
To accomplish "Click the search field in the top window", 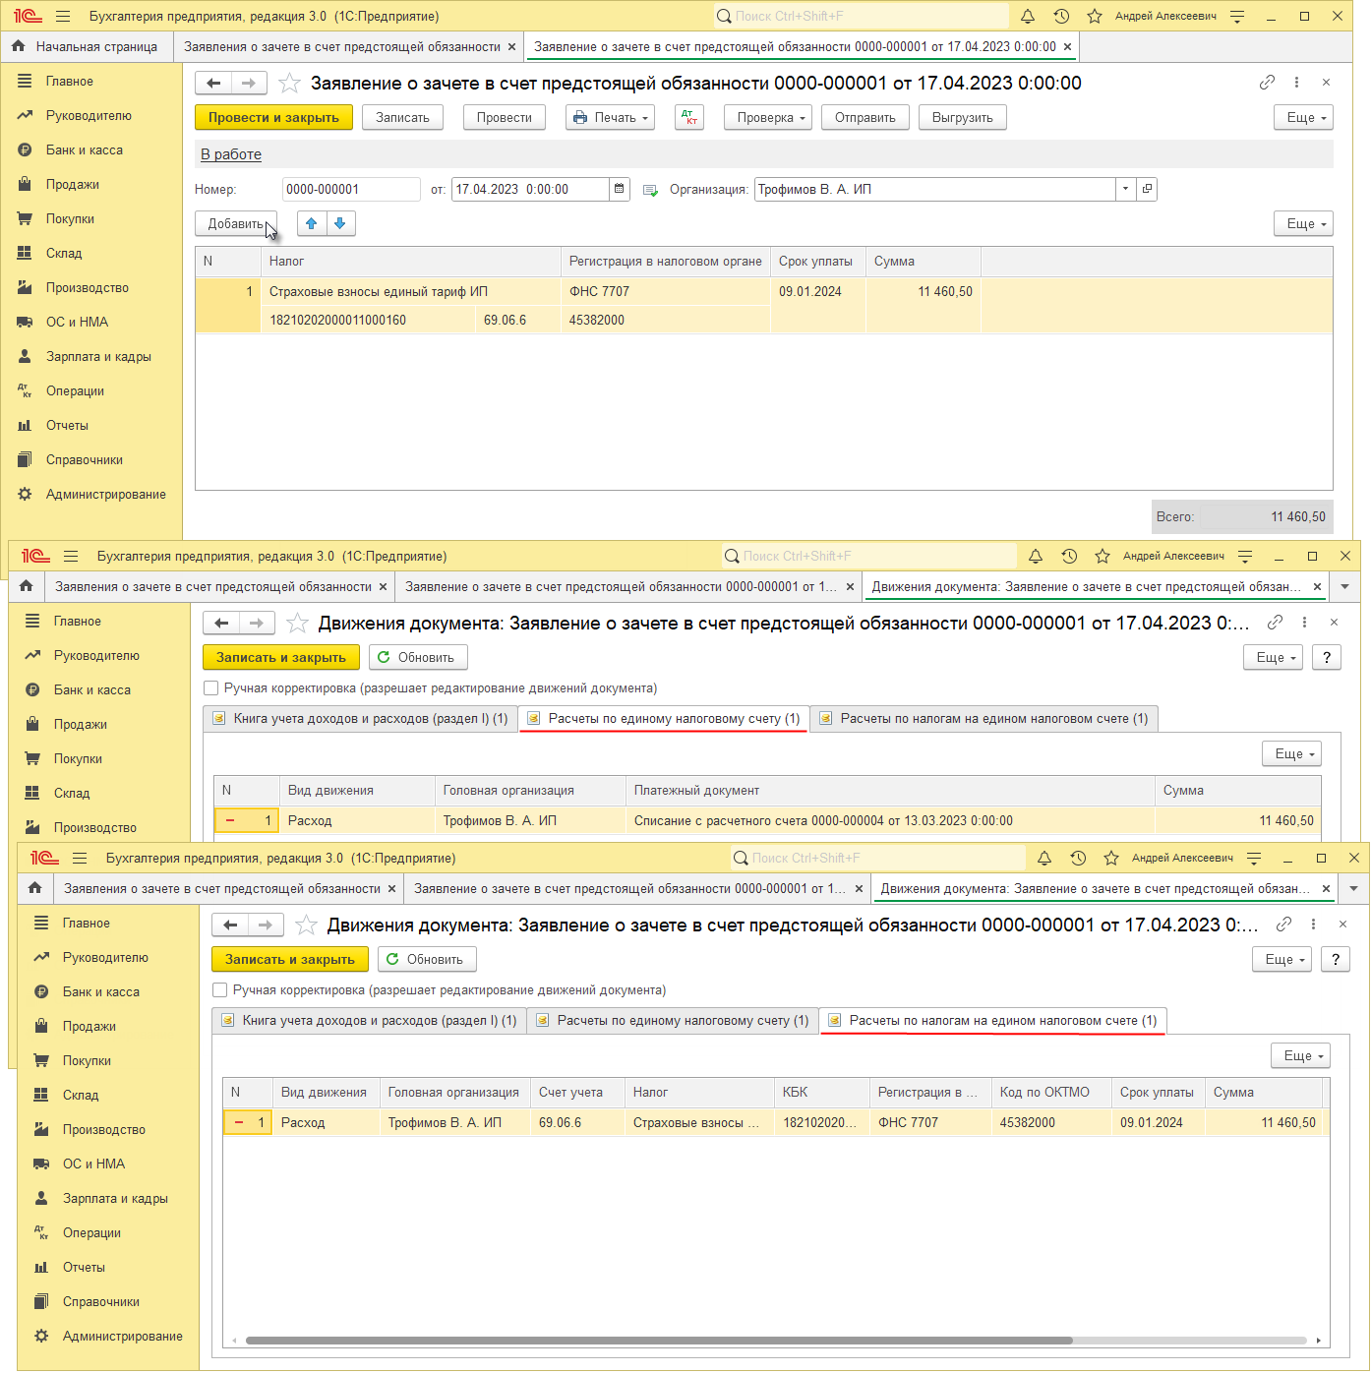I will (861, 17).
